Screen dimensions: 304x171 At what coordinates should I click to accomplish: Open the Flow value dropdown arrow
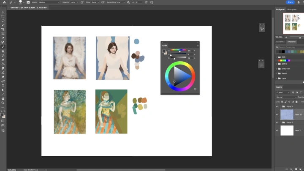click(x=98, y=3)
